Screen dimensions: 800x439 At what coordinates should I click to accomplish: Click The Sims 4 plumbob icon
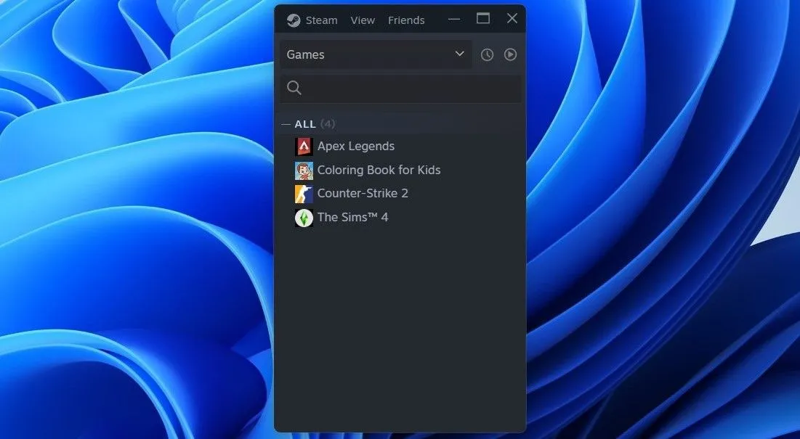pyautogui.click(x=304, y=218)
